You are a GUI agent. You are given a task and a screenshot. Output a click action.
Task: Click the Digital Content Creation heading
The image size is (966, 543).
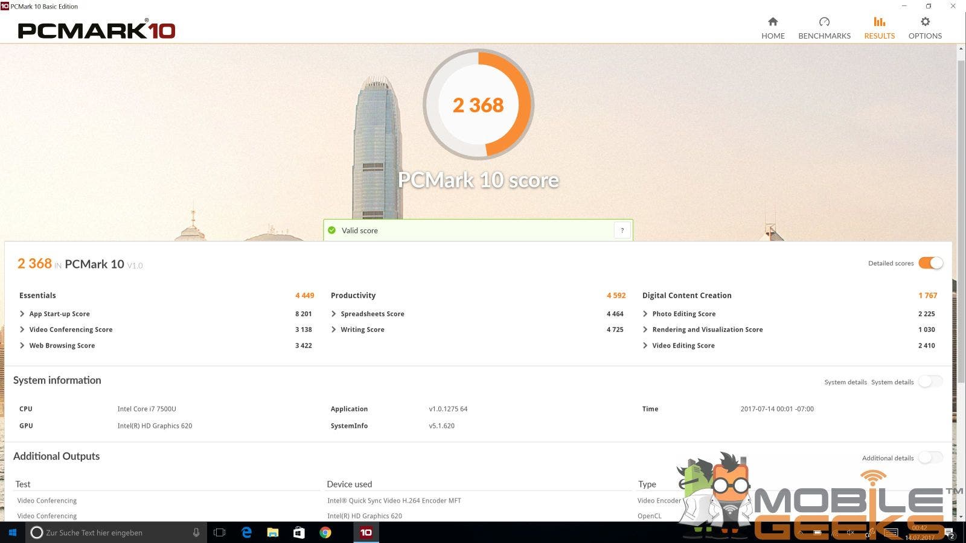687,296
